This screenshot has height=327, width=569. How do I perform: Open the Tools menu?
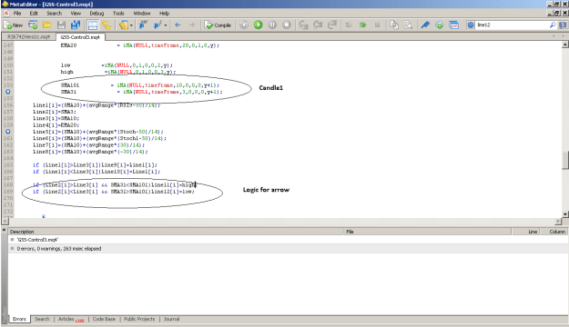pyautogui.click(x=118, y=13)
